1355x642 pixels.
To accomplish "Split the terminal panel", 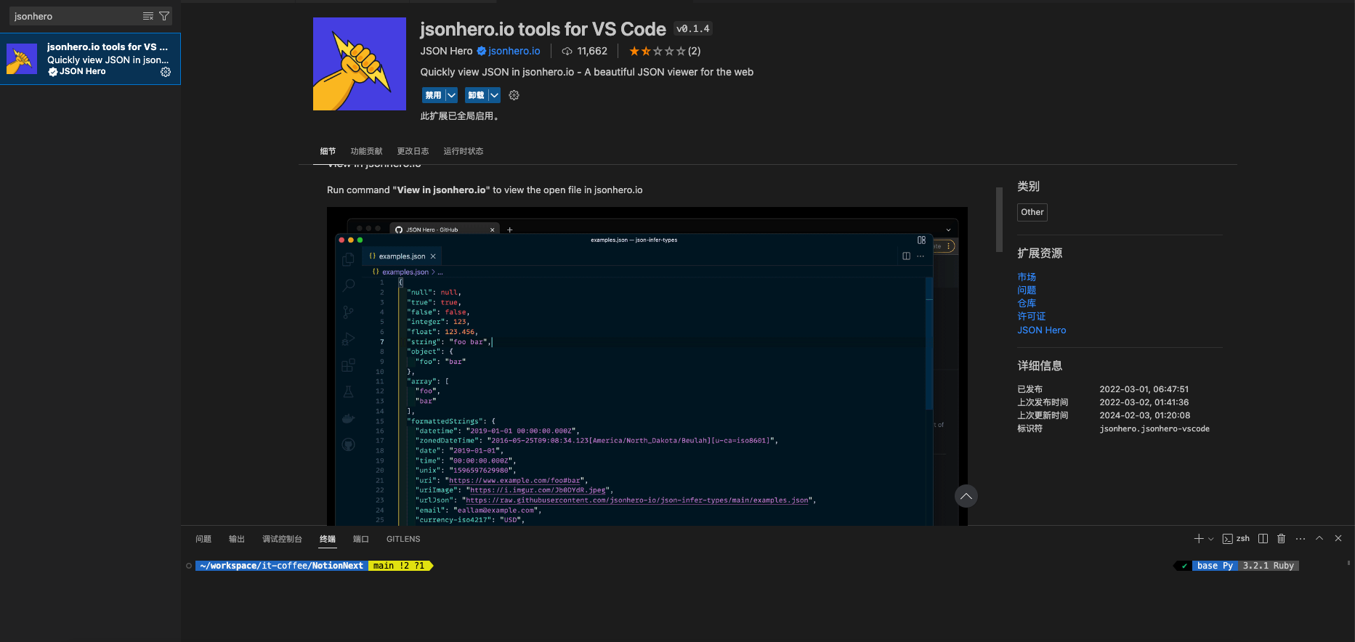I will [1263, 539].
